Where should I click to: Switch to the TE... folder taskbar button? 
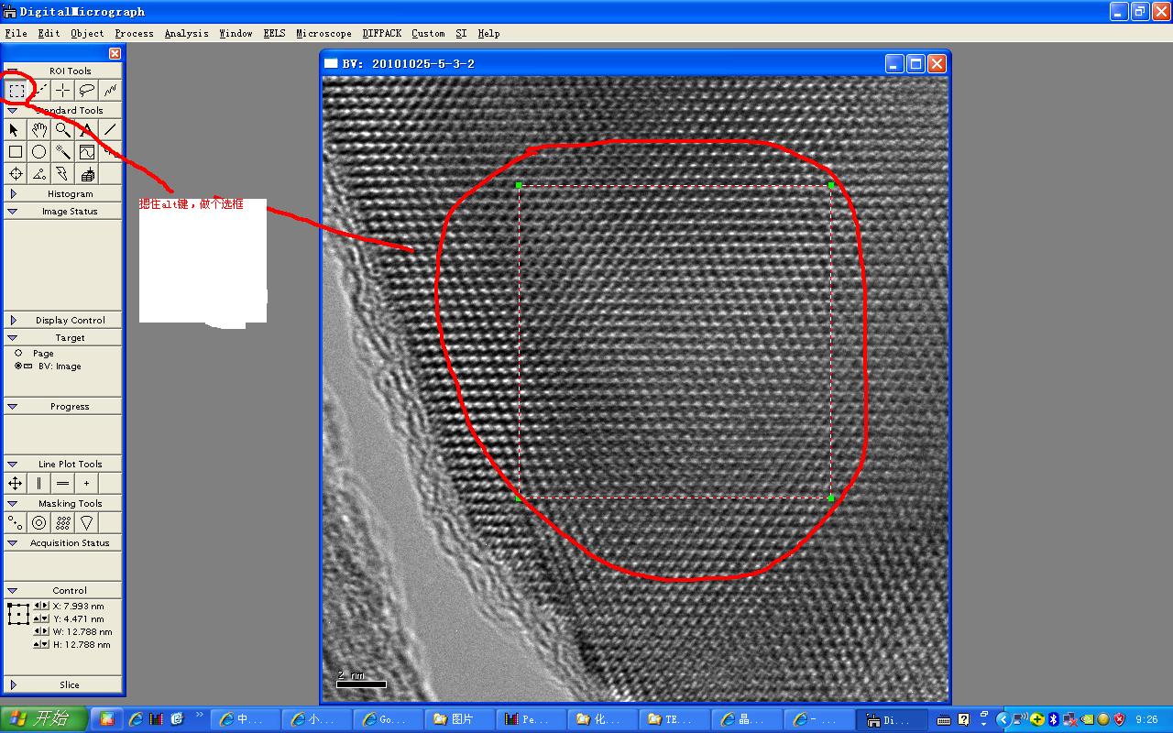tap(674, 719)
